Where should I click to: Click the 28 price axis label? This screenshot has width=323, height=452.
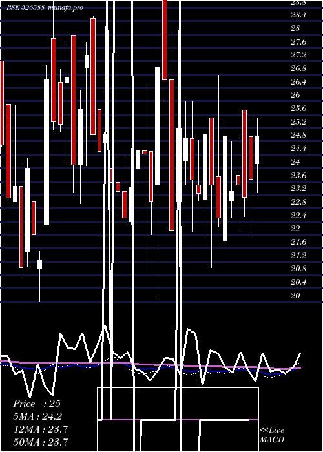pyautogui.click(x=295, y=28)
